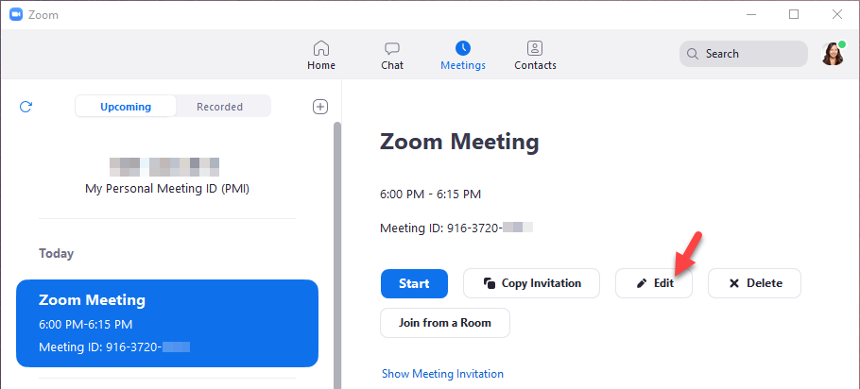
Task: Switch to the Chat tab
Action: 392,55
